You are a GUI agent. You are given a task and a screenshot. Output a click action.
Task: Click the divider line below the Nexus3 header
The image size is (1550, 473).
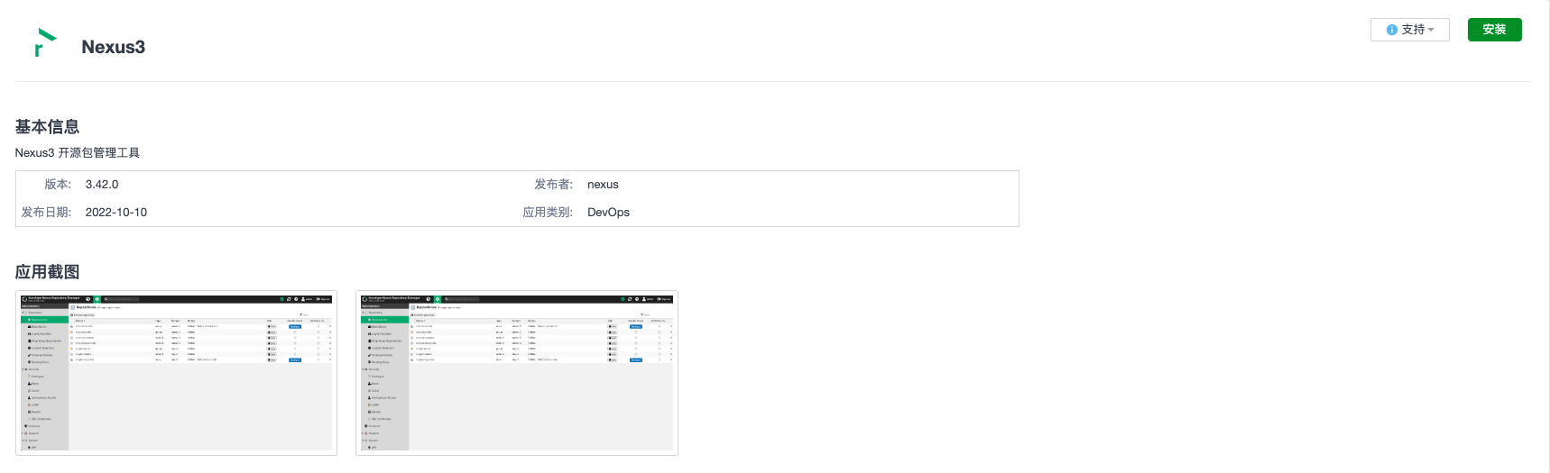pos(772,82)
